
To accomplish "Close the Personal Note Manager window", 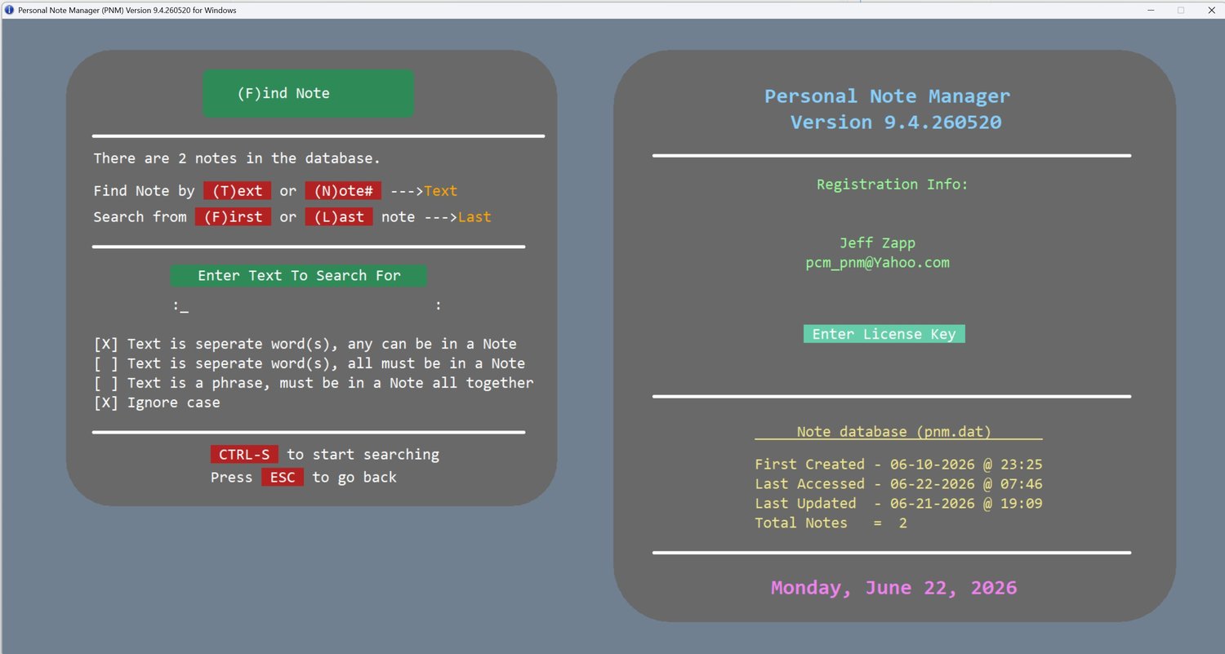I will (x=1211, y=10).
